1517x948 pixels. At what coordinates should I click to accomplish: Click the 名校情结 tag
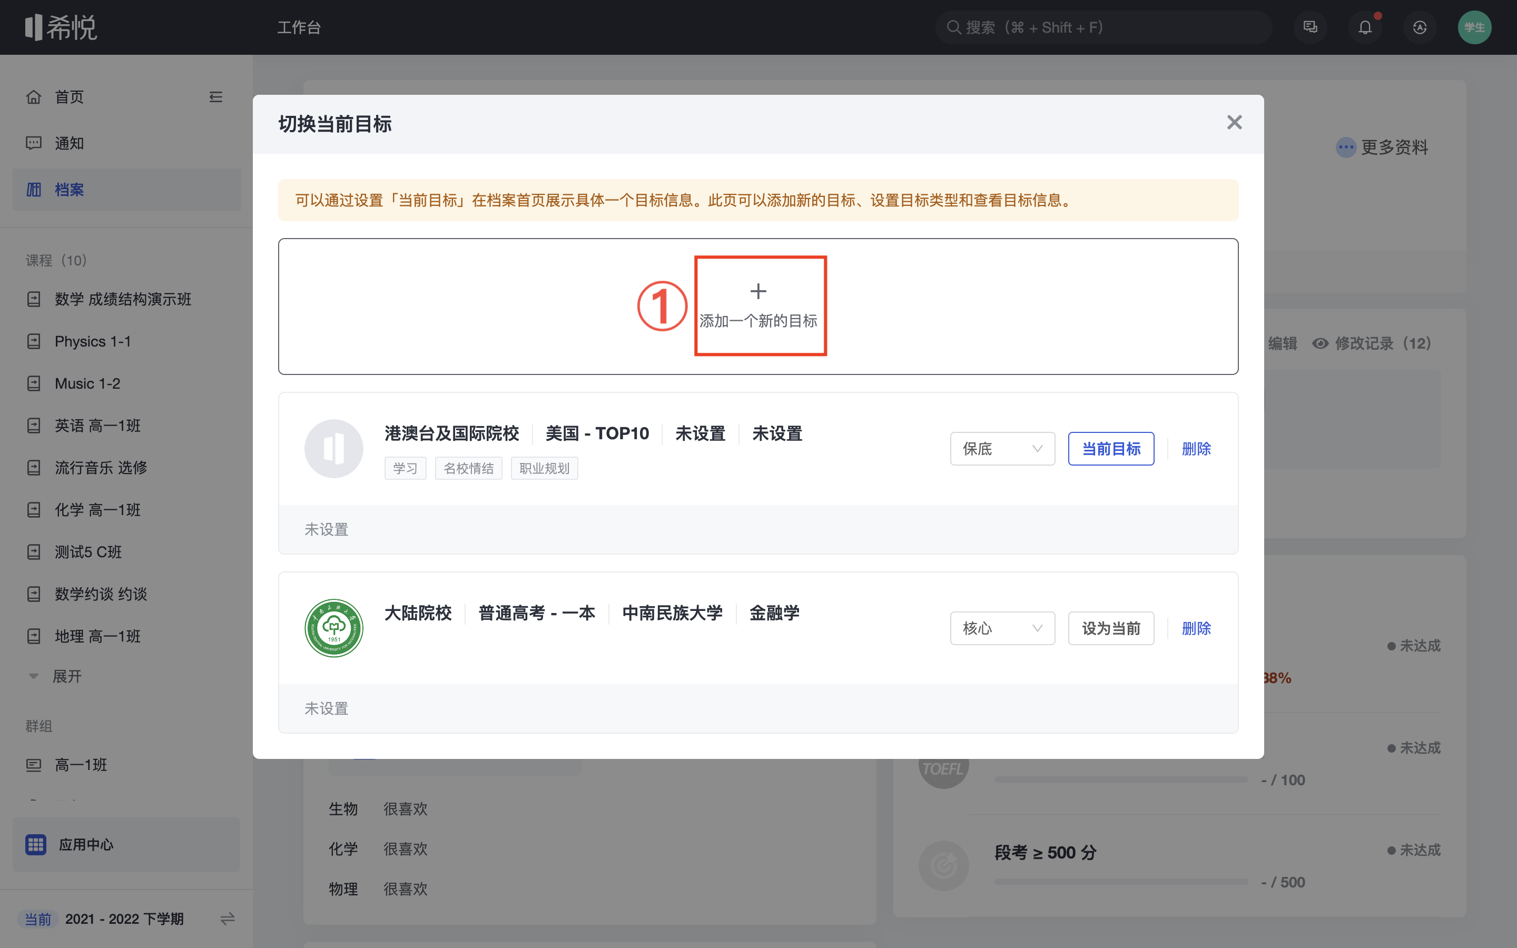point(468,468)
